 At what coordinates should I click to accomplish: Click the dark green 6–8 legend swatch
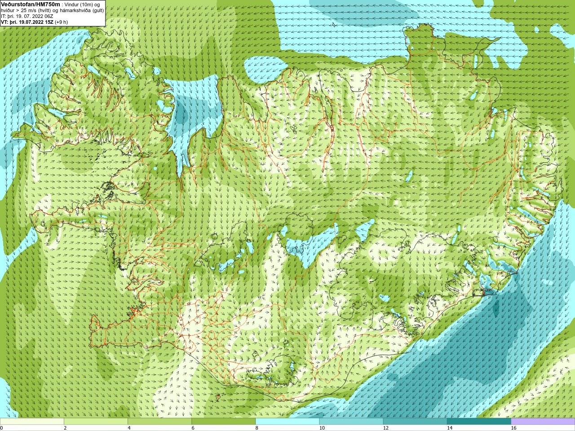point(224,422)
